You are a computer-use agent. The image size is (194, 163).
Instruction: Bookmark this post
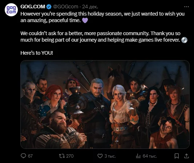pyautogui.click(x=177, y=156)
